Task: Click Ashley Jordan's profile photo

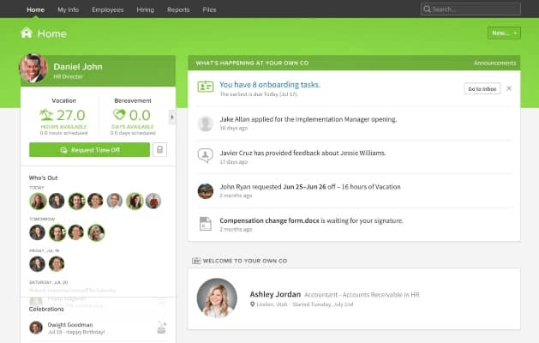Action: tap(217, 298)
